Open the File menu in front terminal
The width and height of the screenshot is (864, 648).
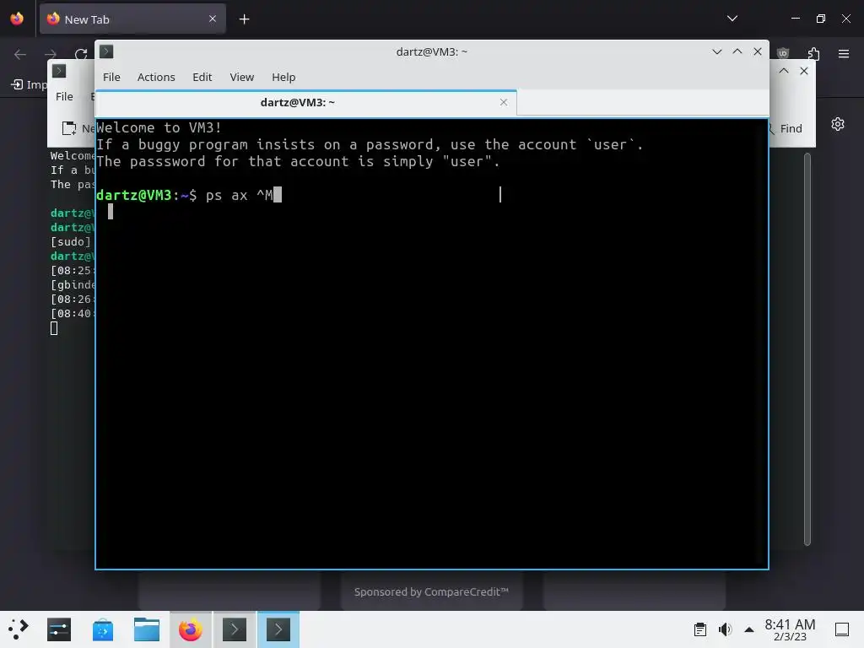point(111,77)
